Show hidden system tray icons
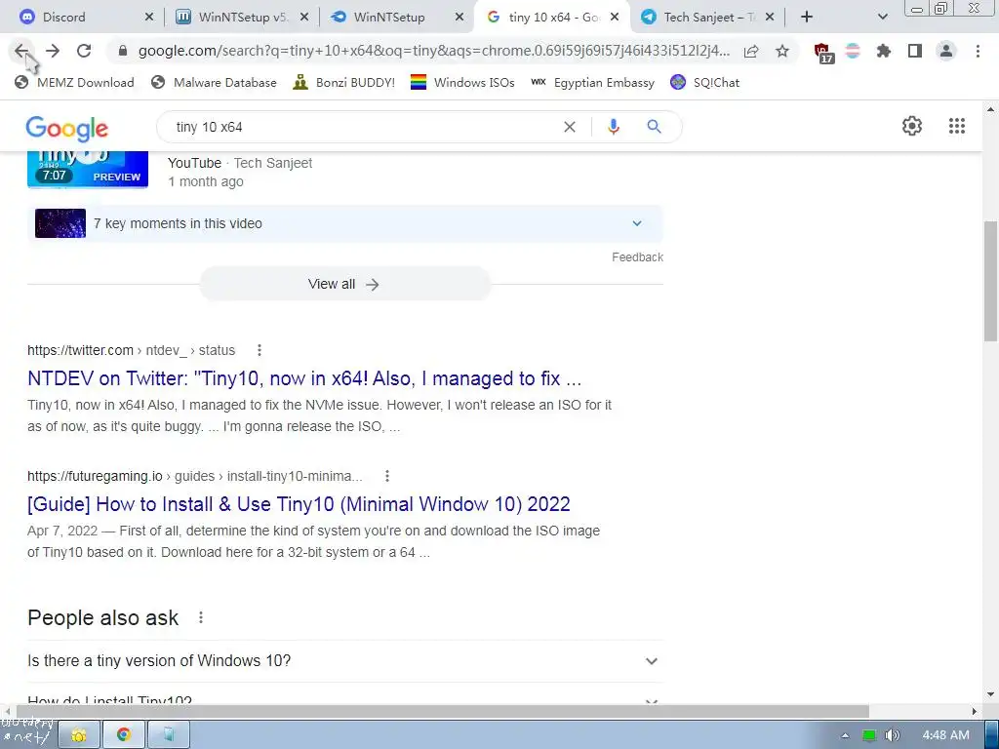The width and height of the screenshot is (999, 749). (845, 735)
